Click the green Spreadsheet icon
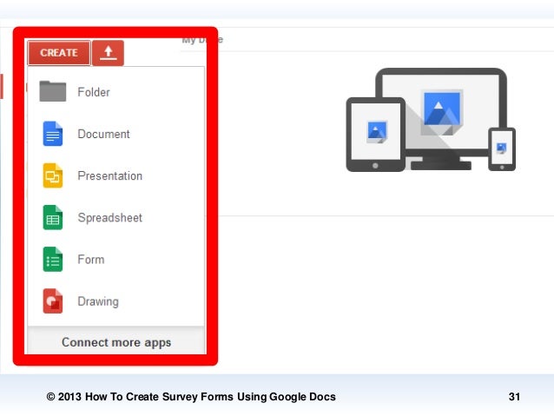The height and width of the screenshot is (416, 554). pos(53,217)
